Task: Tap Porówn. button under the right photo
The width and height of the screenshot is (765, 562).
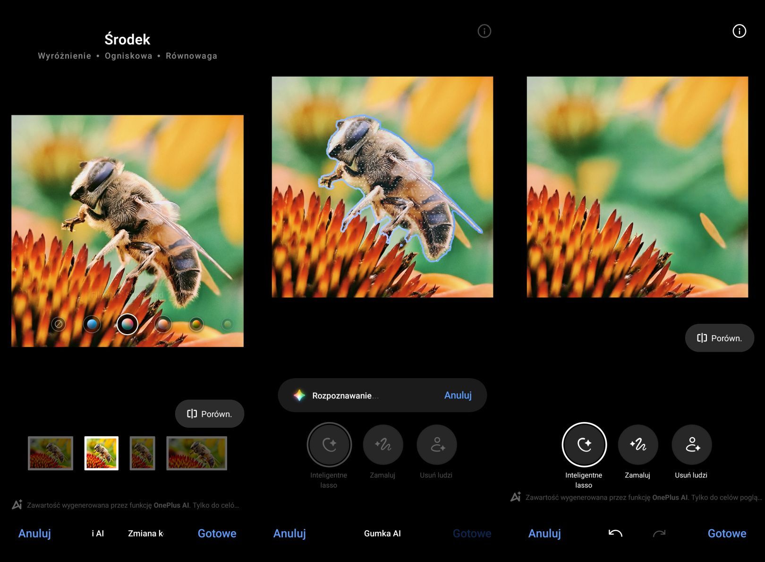Action: pos(719,338)
